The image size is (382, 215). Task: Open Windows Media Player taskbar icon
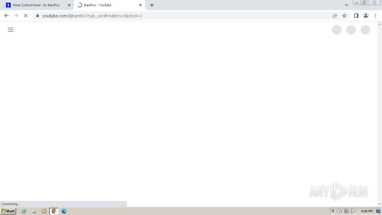point(44,211)
